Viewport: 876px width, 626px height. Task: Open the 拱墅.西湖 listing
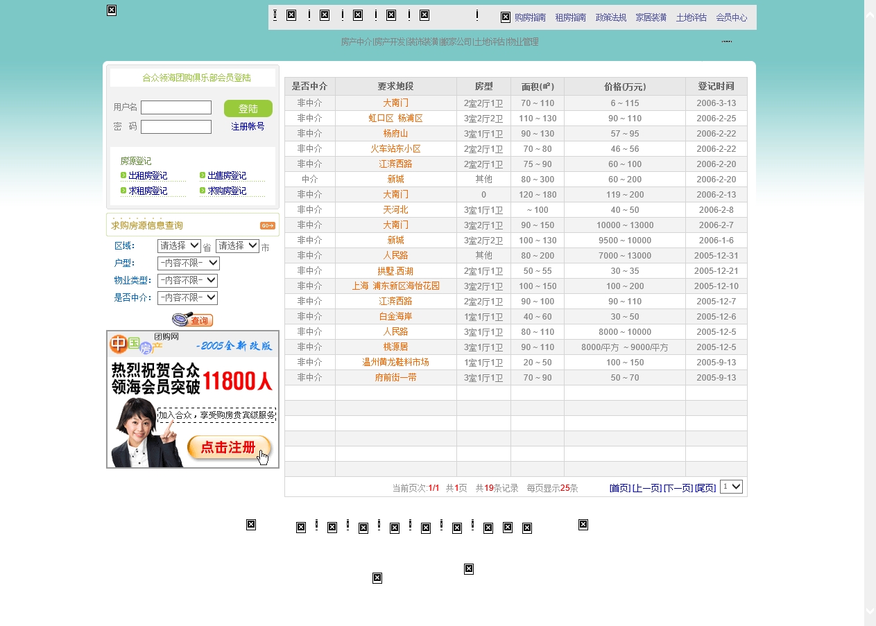click(396, 271)
